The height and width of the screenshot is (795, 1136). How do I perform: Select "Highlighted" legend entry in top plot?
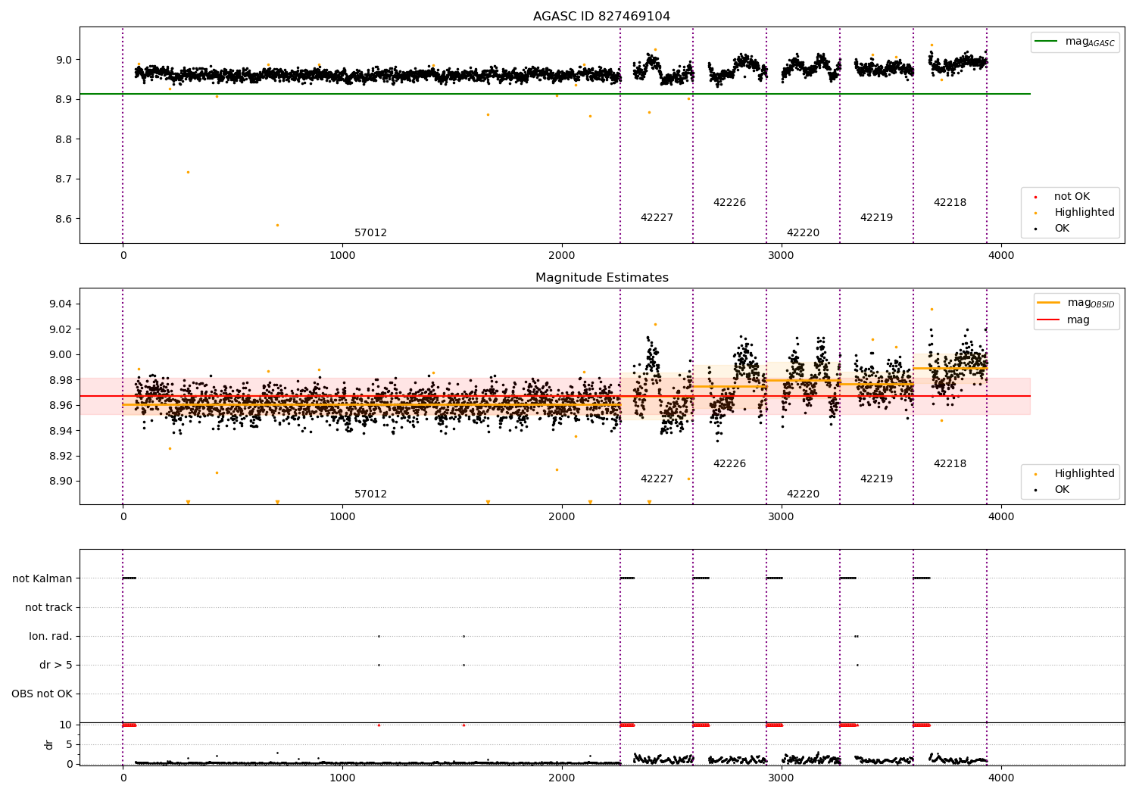coord(1084,213)
